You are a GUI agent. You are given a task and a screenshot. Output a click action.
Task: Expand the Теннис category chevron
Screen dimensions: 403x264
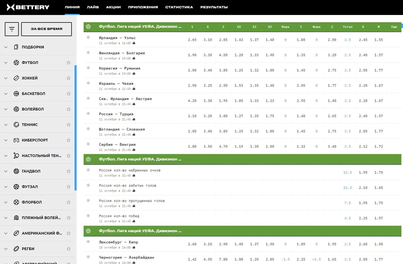click(6, 125)
